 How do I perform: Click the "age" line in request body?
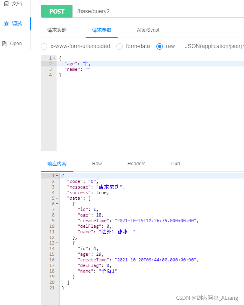[x=77, y=64]
